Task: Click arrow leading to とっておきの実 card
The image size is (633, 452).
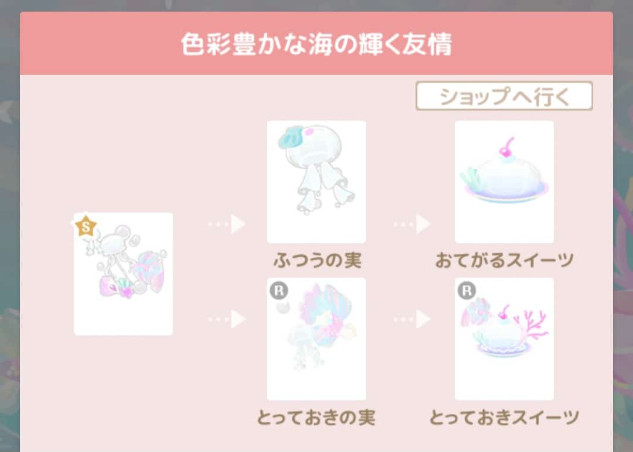Action: point(227,319)
